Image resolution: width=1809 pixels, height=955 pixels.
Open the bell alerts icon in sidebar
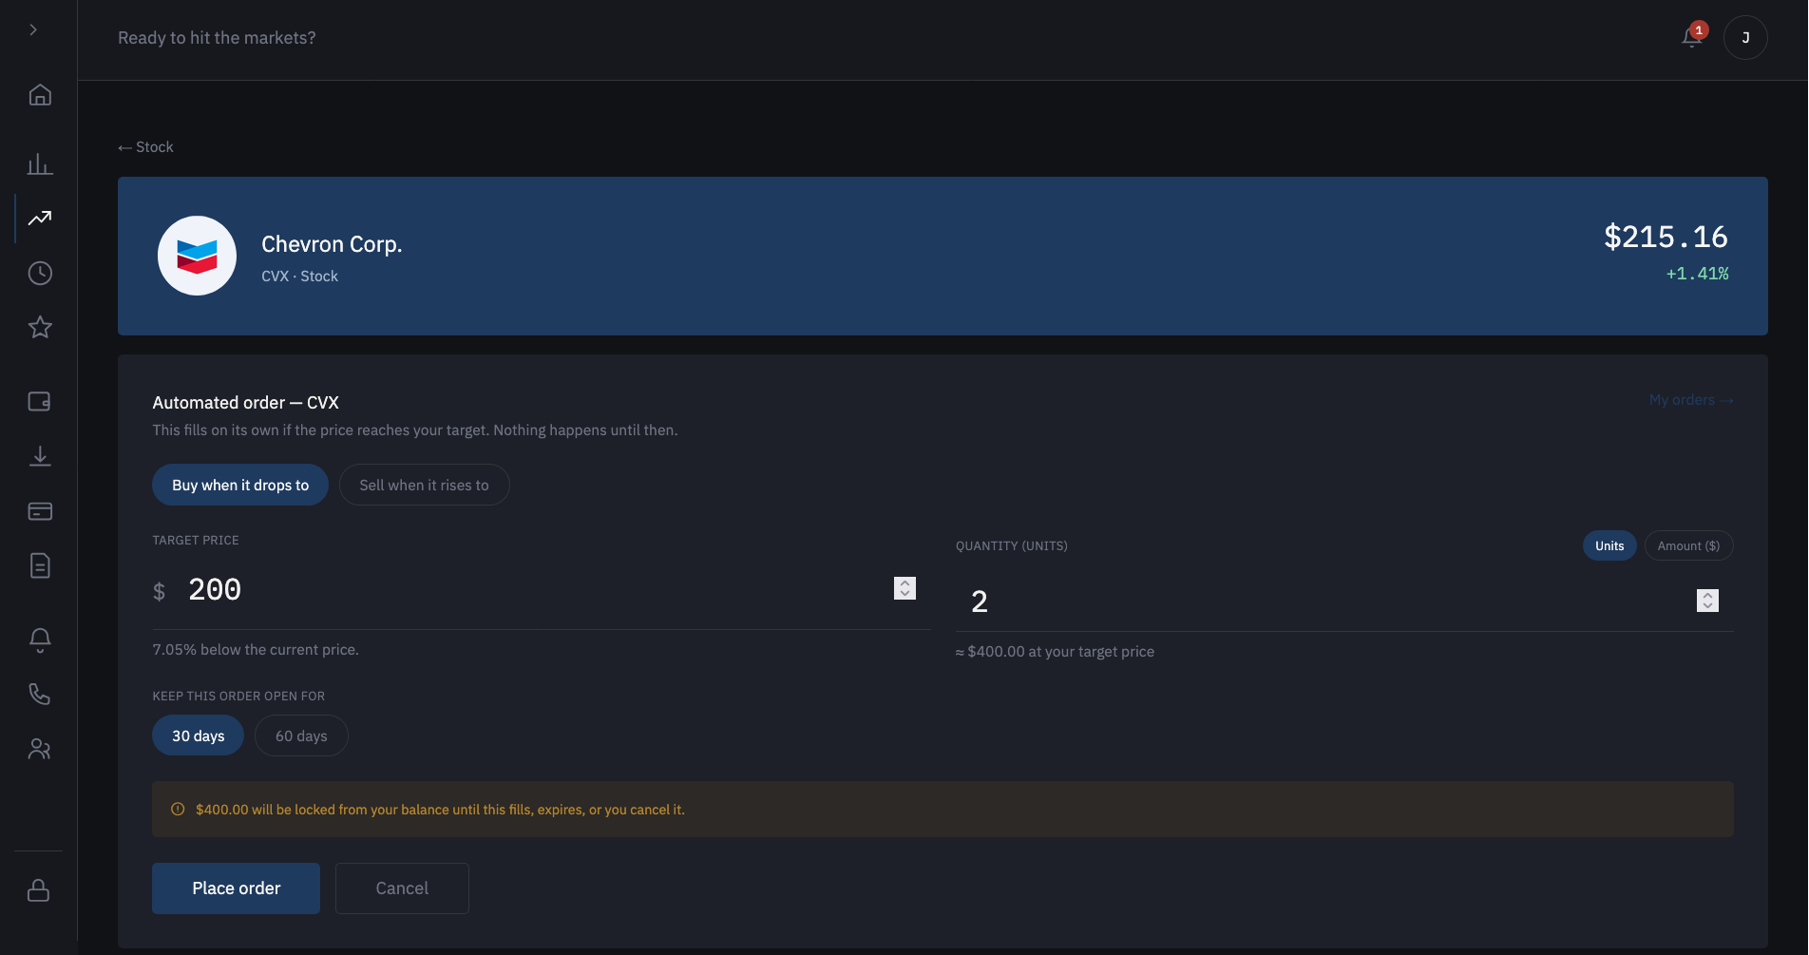pos(40,640)
